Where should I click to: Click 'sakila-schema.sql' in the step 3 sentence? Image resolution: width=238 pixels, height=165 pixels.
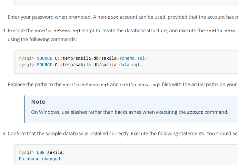(x=58, y=31)
